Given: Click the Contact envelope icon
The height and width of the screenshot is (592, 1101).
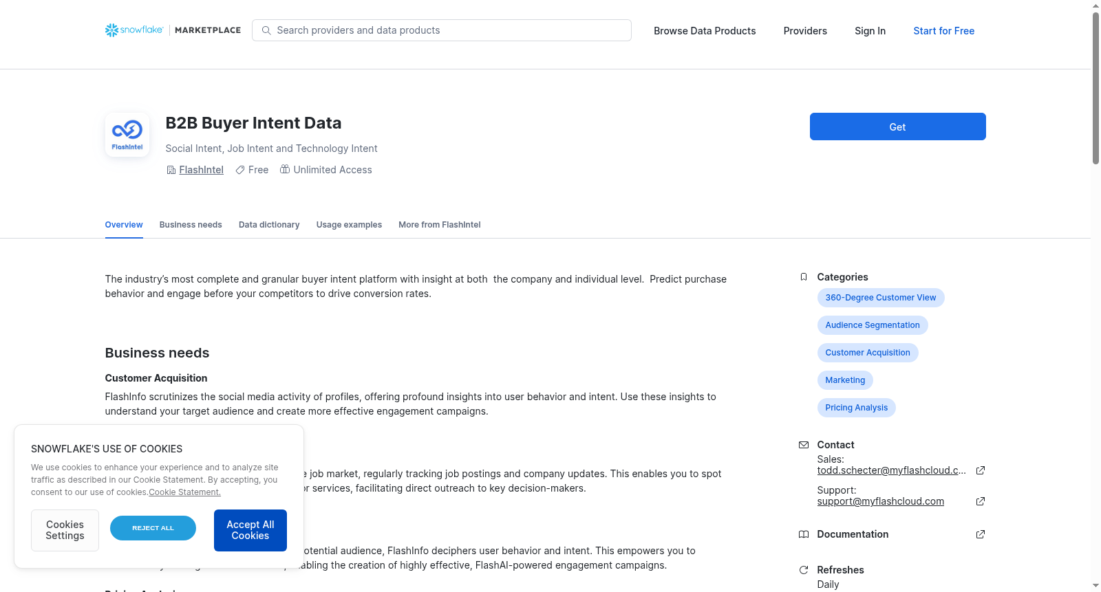Looking at the screenshot, I should tap(804, 445).
